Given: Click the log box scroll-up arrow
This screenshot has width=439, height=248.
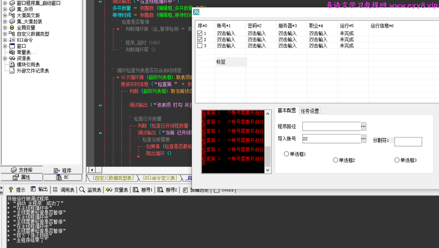Looking at the screenshot, I should (x=268, y=114).
